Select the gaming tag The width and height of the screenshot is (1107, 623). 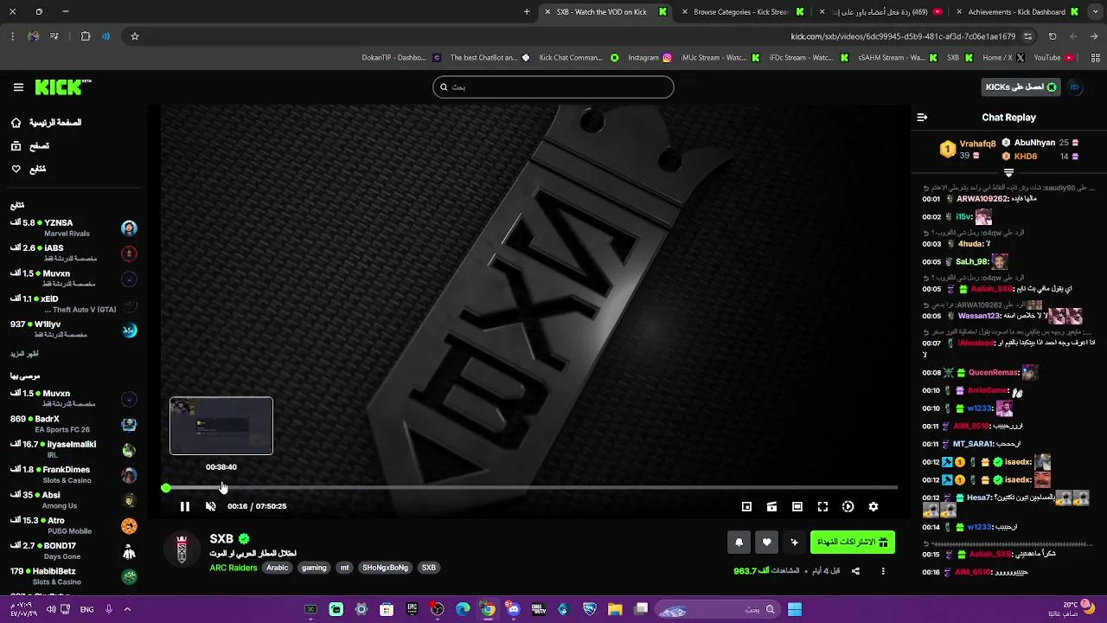pos(314,568)
